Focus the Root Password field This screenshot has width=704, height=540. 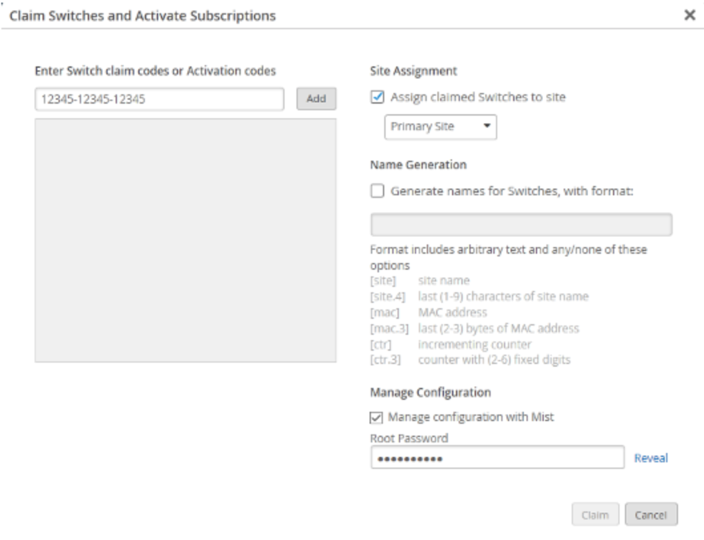(497, 458)
